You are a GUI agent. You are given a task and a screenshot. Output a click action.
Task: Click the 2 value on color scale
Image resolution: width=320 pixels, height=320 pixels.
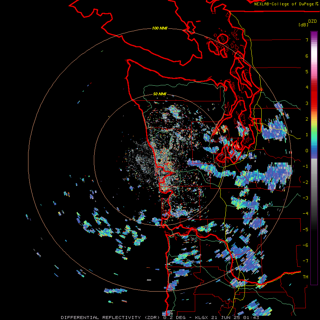307,119
